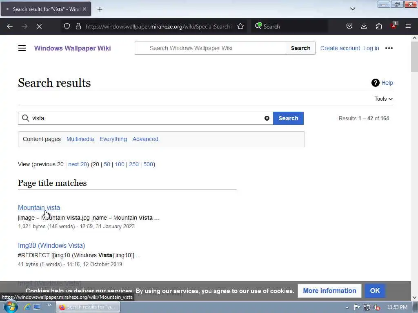Switch to Multimedia search tab
The height and width of the screenshot is (313, 418).
click(80, 139)
